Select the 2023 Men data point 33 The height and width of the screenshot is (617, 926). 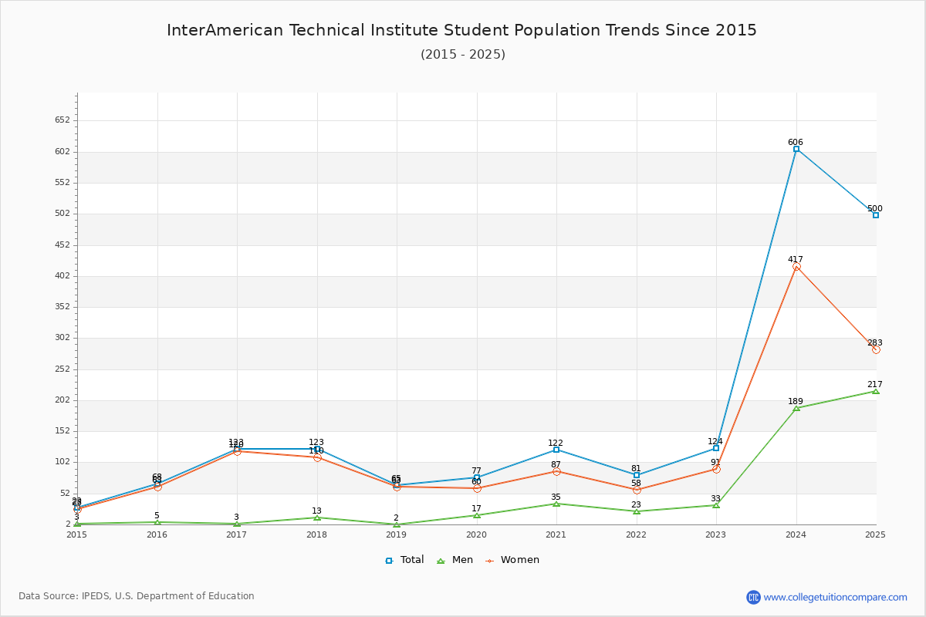(x=716, y=505)
